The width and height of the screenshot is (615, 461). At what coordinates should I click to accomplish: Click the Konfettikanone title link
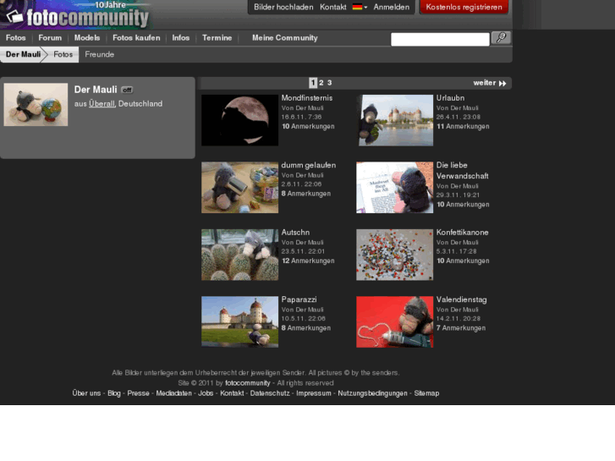462,233
